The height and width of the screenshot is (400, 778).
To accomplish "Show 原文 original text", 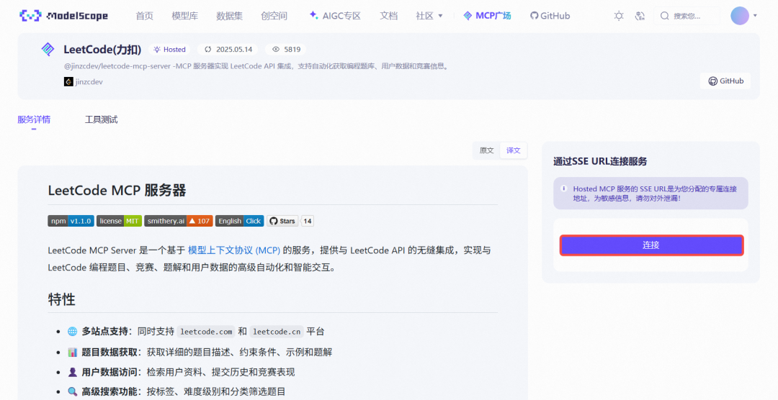I will [487, 150].
